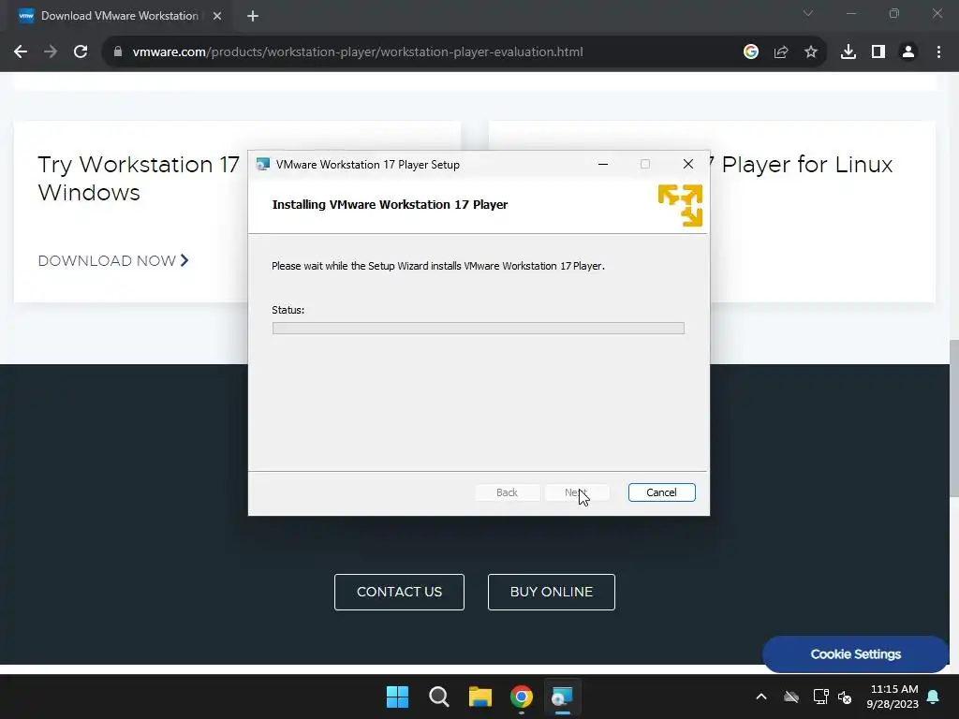The height and width of the screenshot is (719, 959).
Task: Click 'Installing VMware Workstation 17 Player' heading
Action: (390, 205)
